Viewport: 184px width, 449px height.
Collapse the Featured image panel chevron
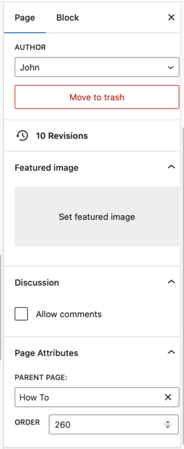[x=171, y=167]
